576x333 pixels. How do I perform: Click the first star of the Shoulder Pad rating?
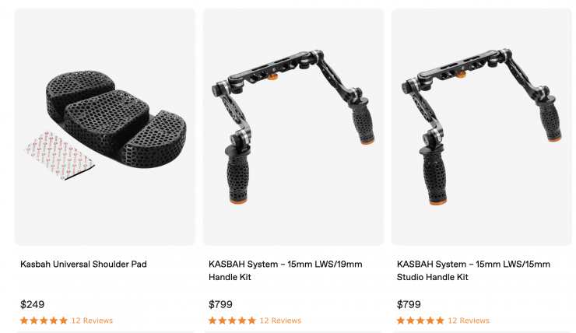pos(24,321)
